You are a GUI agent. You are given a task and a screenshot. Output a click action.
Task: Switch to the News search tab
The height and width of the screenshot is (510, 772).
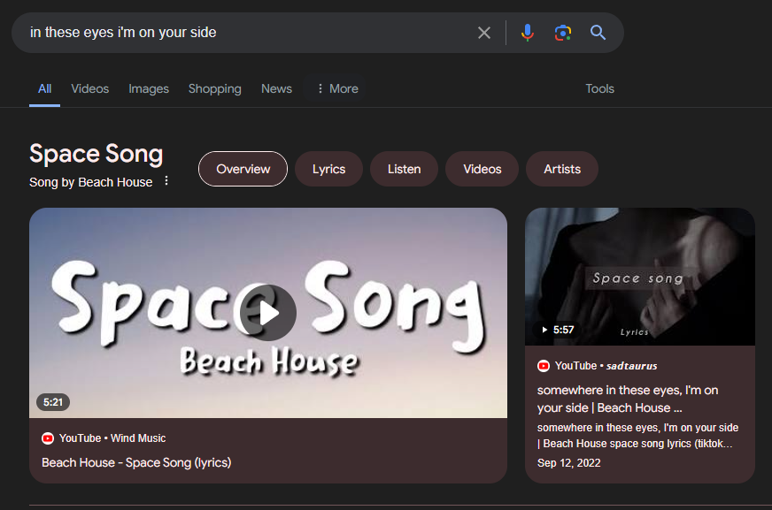276,89
